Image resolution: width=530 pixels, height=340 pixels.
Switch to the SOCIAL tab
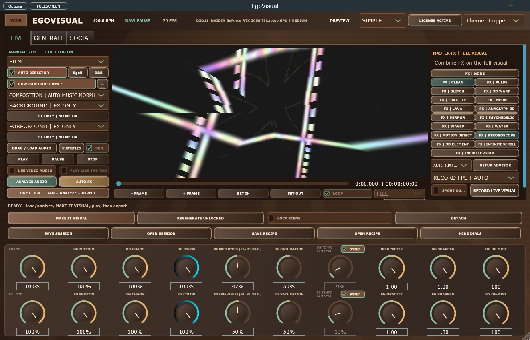coord(81,38)
